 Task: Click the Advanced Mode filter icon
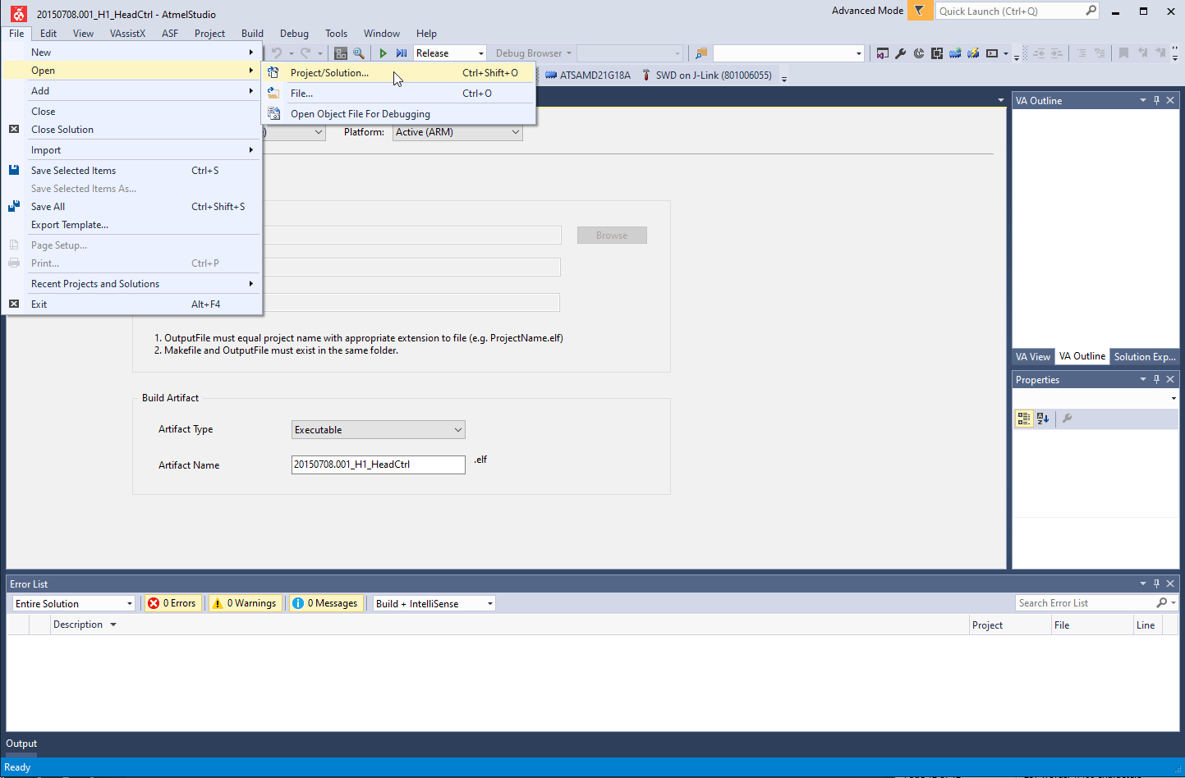pyautogui.click(x=920, y=11)
